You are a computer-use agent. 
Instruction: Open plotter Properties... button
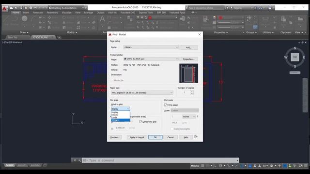click(188, 59)
